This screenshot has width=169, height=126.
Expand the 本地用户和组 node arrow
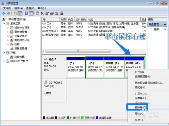tap(8, 40)
